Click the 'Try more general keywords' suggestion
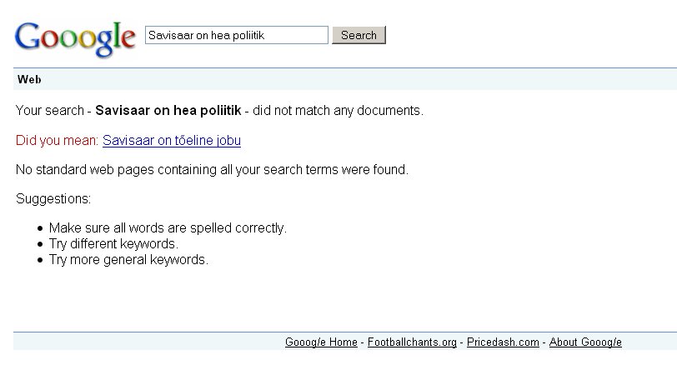This screenshot has height=380, width=677. tap(128, 259)
